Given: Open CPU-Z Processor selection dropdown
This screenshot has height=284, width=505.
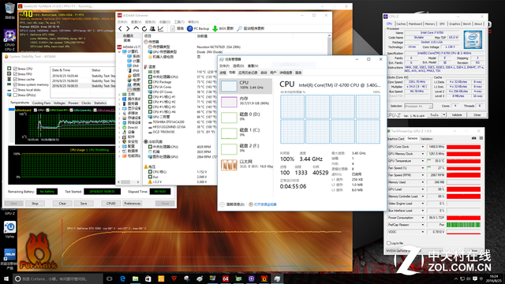Looking at the screenshot, I should [418, 106].
